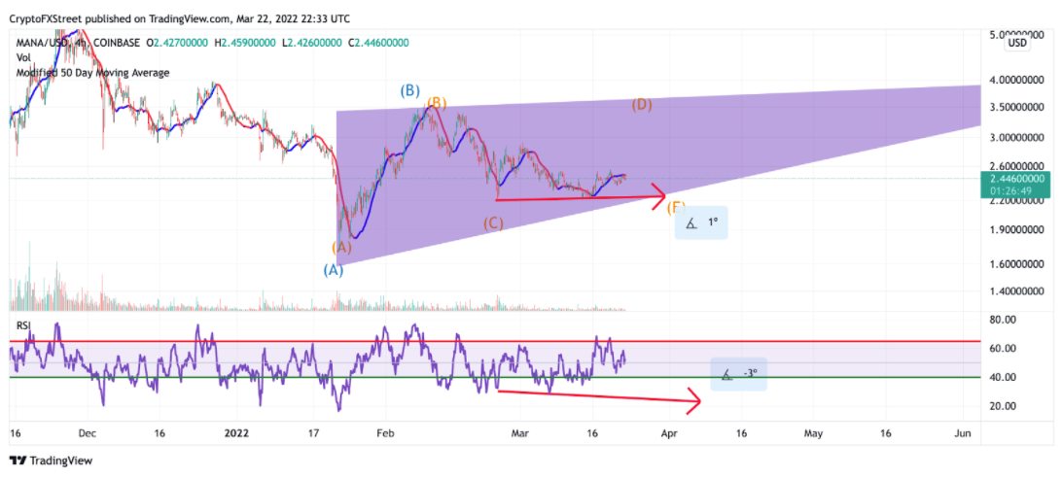Click the orange (C) wave label

(494, 223)
